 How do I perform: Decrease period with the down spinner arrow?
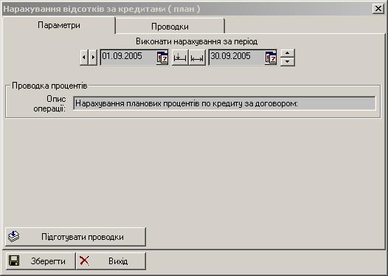click(287, 62)
